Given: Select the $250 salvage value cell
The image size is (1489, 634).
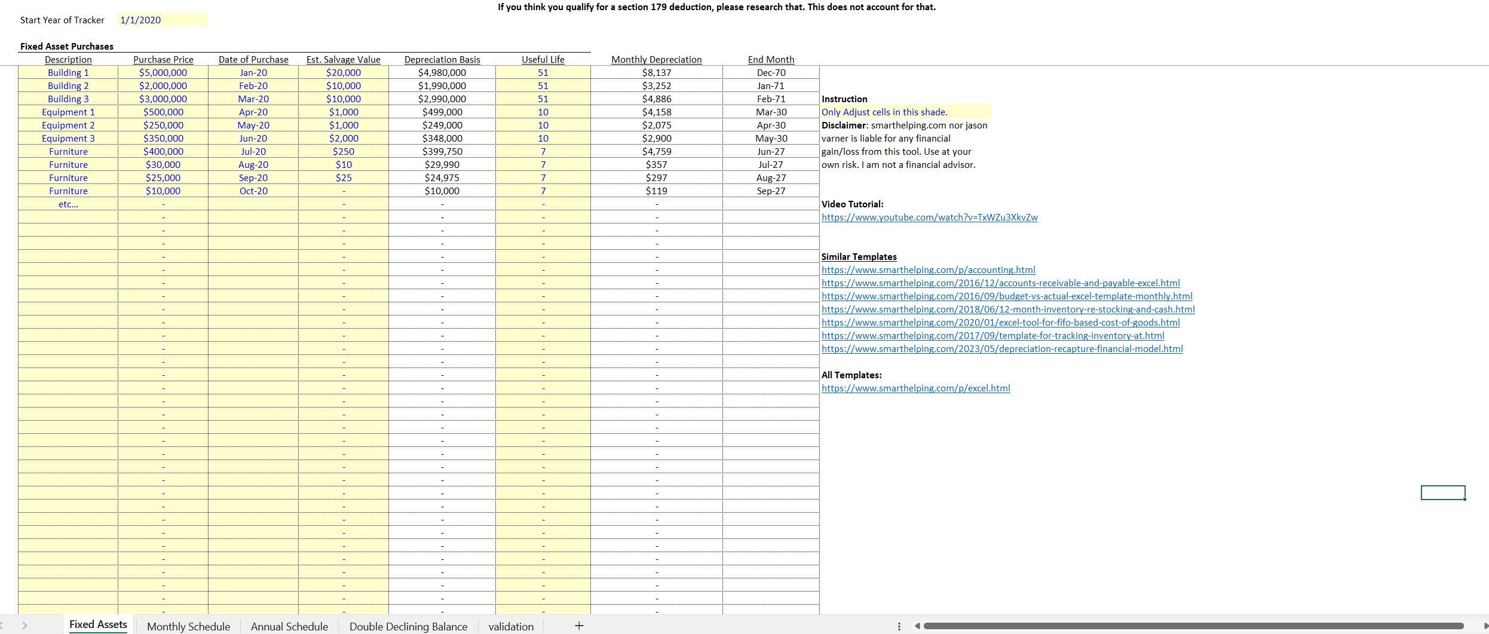Looking at the screenshot, I should [344, 152].
